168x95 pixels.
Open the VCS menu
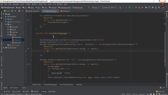coord(54,4)
